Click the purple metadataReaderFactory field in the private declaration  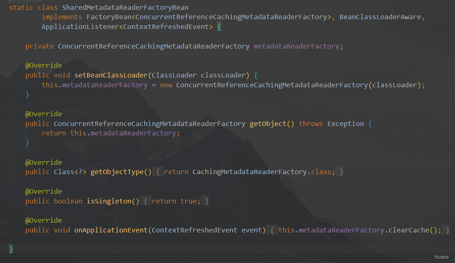[296, 46]
